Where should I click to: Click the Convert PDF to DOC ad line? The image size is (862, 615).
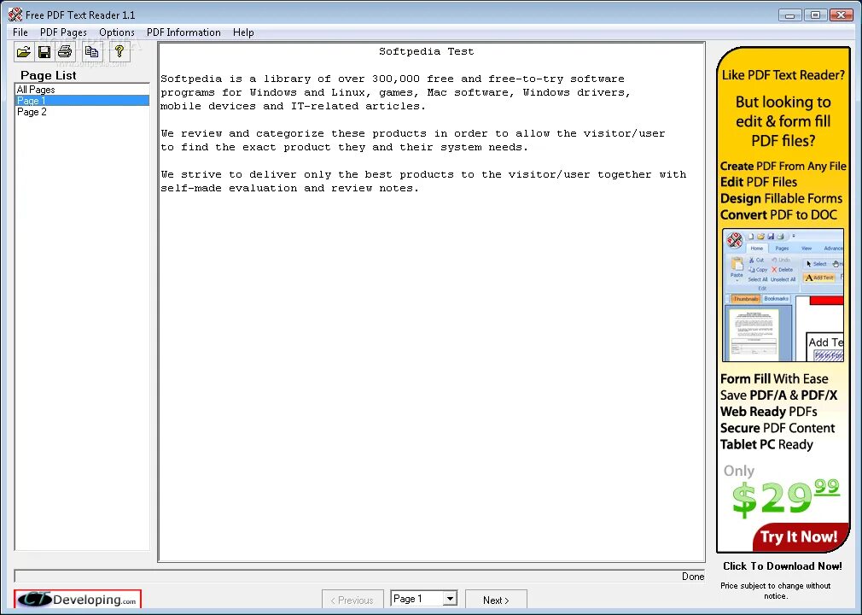point(778,215)
